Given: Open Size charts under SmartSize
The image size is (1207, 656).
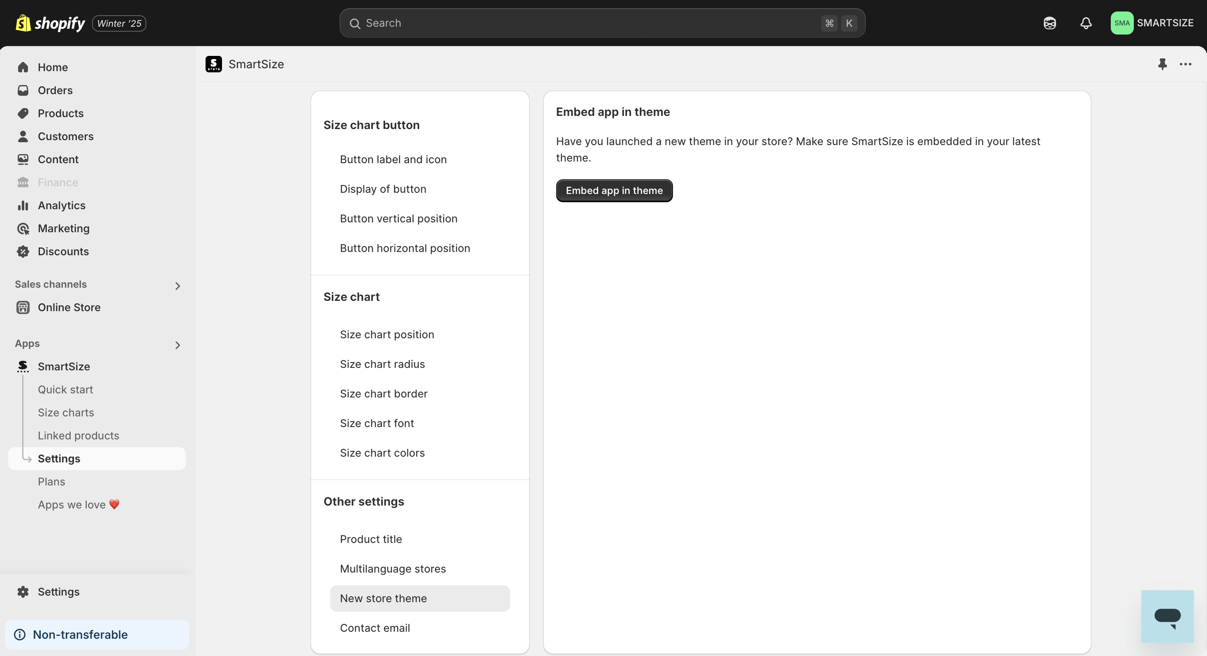Looking at the screenshot, I should click(66, 412).
